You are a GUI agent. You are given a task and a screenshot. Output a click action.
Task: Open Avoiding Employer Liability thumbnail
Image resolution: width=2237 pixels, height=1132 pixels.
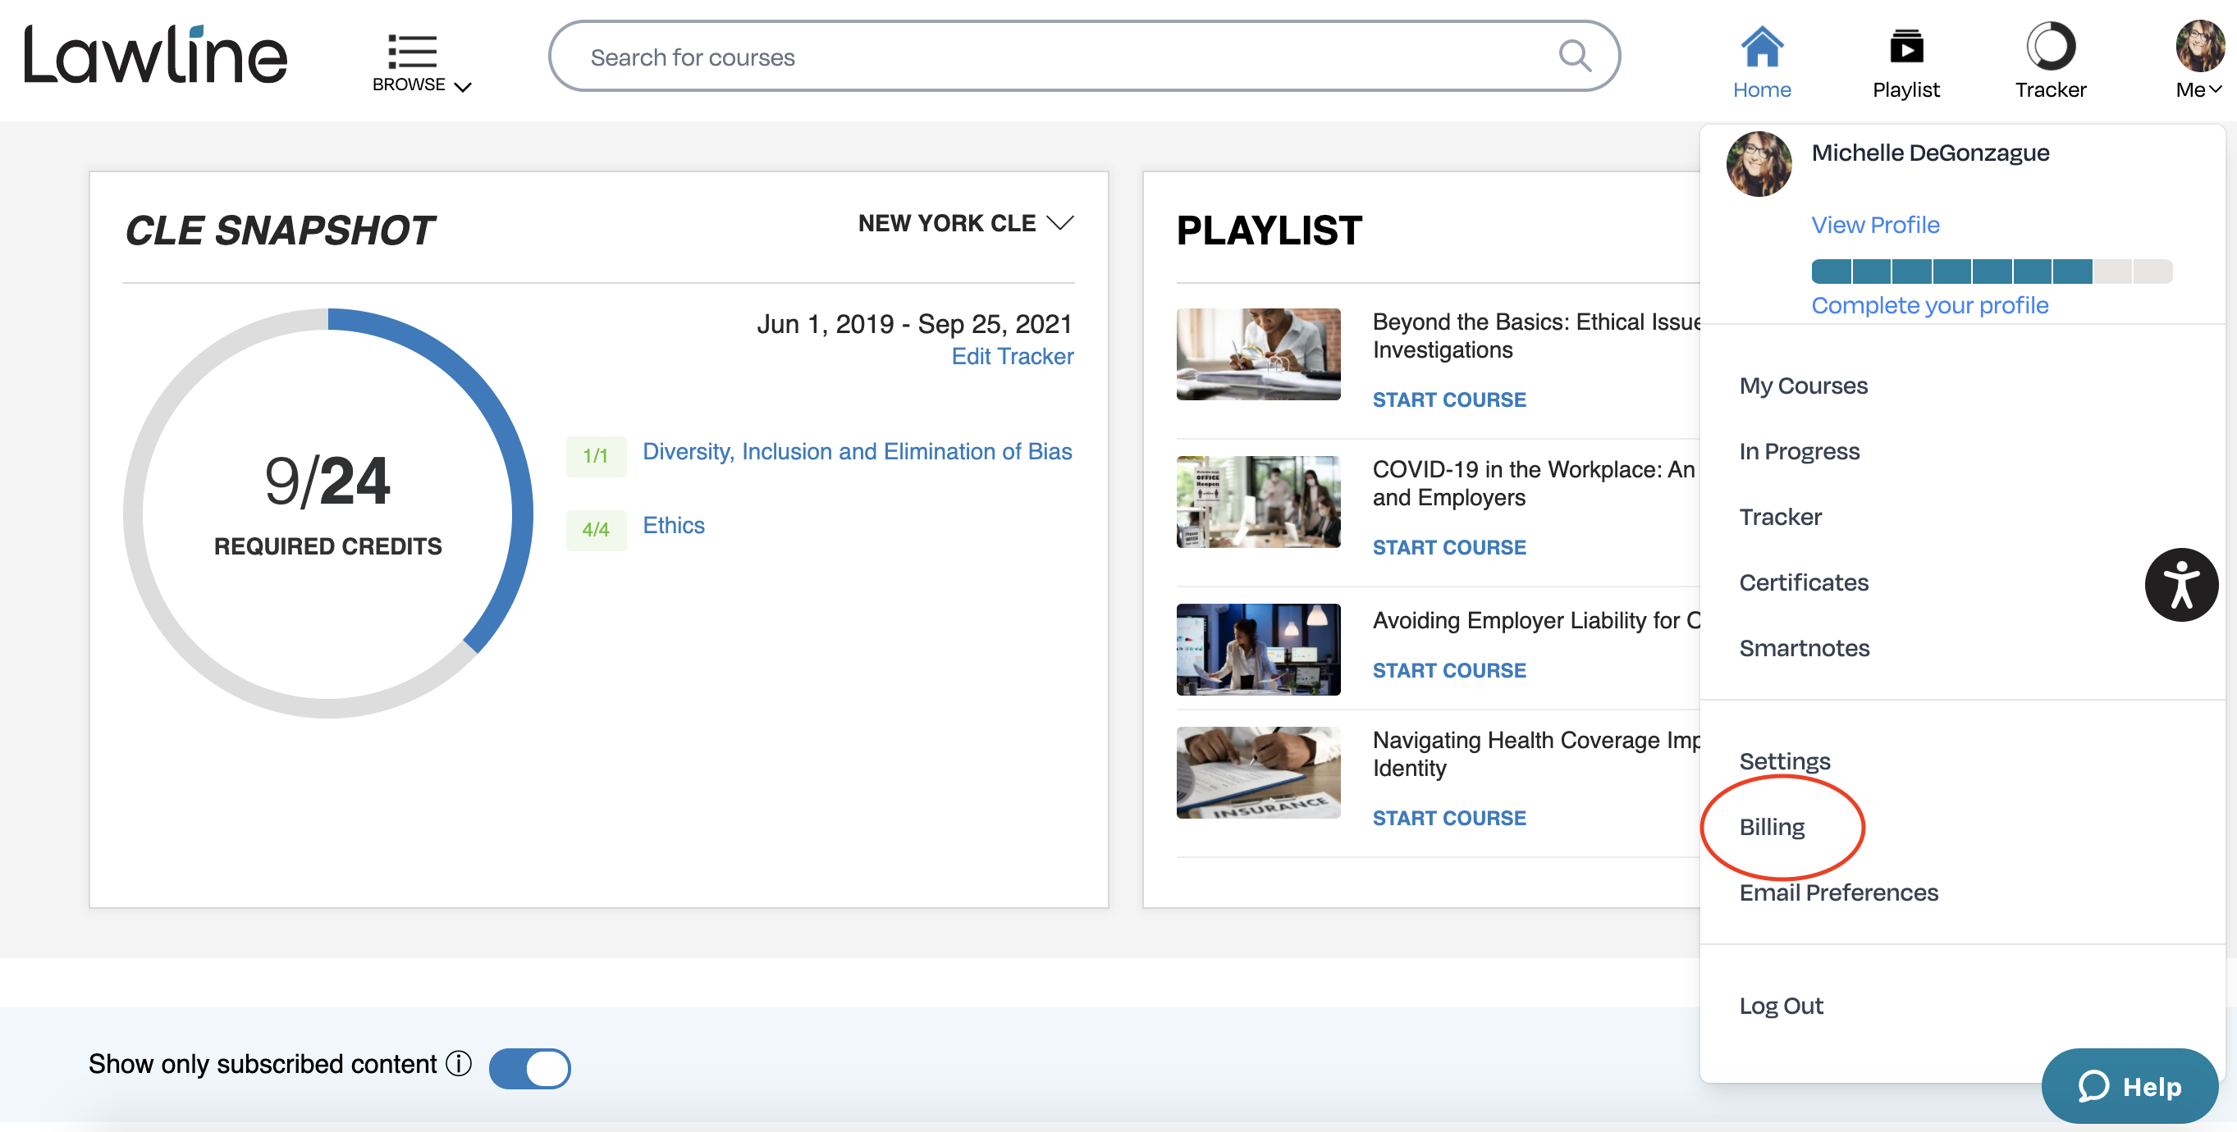(1257, 649)
